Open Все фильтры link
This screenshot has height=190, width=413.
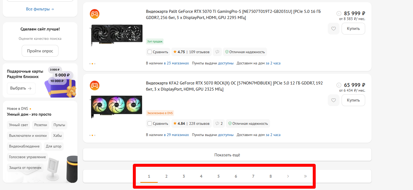[x=40, y=9]
